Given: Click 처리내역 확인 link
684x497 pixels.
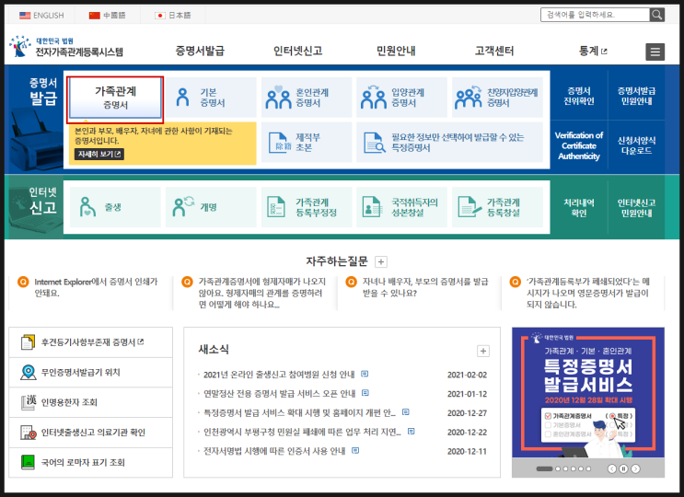Looking at the screenshot, I should click(579, 207).
